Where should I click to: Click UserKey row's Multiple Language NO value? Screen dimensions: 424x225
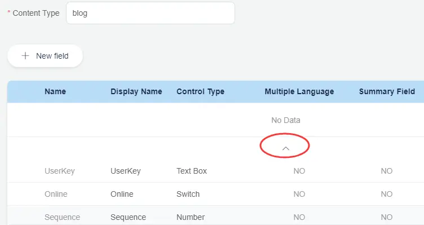click(x=299, y=171)
